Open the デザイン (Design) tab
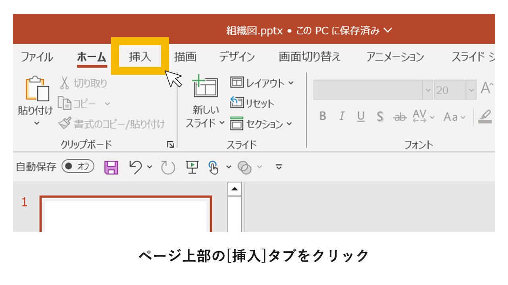This screenshot has height=285, width=508. coord(237,57)
